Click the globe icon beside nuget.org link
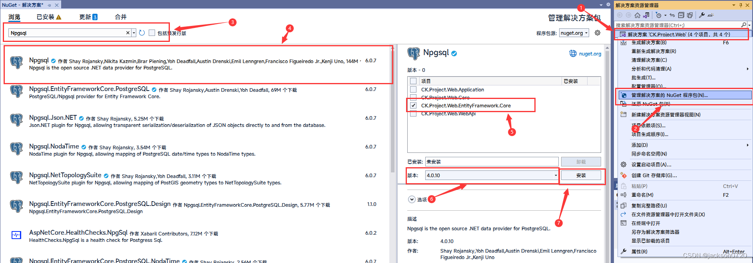The height and width of the screenshot is (263, 753). click(x=573, y=53)
